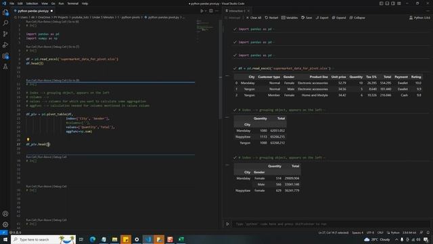This screenshot has height=244, width=433.
Task: Open Excel from the taskbar
Action: click(x=181, y=239)
